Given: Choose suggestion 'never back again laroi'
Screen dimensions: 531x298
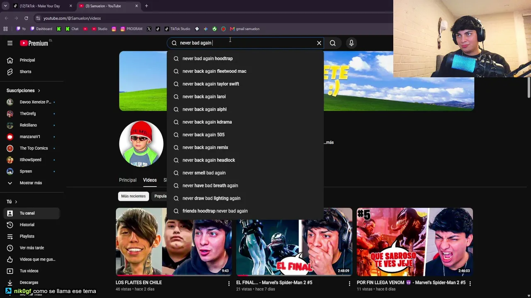Looking at the screenshot, I should click(x=245, y=96).
